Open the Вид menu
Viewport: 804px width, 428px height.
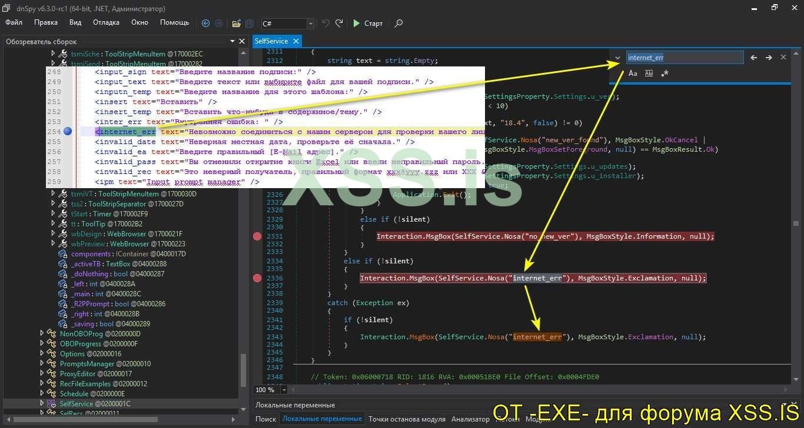[x=75, y=22]
